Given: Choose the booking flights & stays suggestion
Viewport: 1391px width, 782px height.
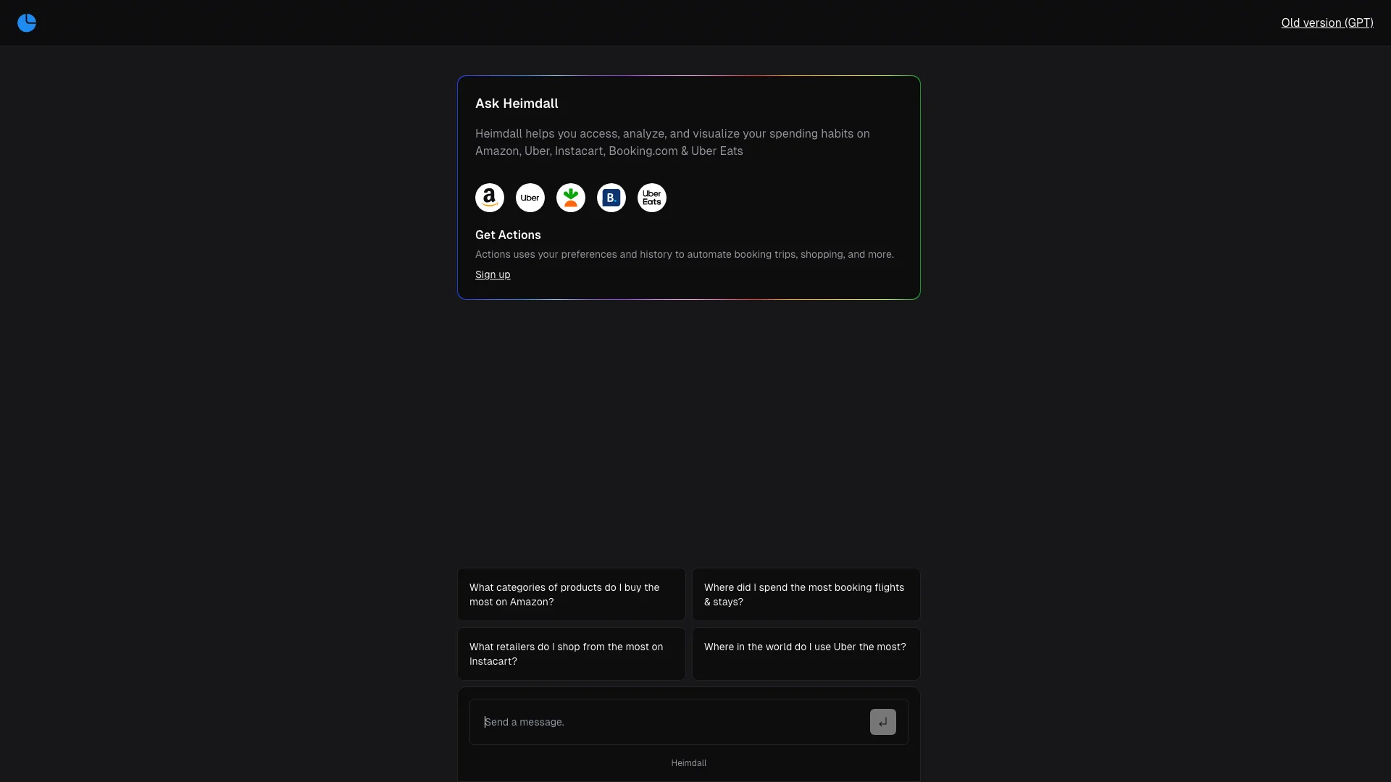Looking at the screenshot, I should 806,594.
